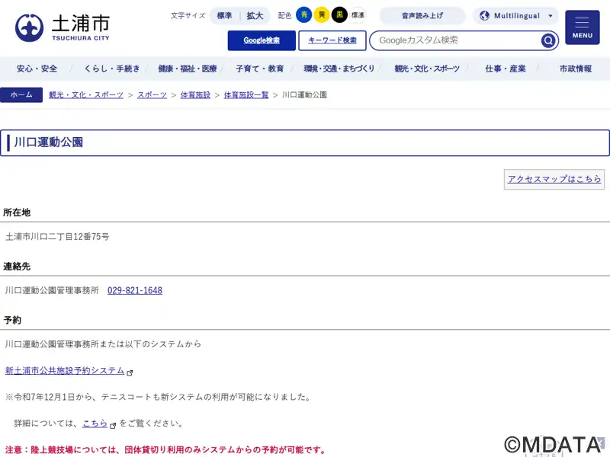Set text size to 標準
Screen dimensions: 610x457
[224, 16]
